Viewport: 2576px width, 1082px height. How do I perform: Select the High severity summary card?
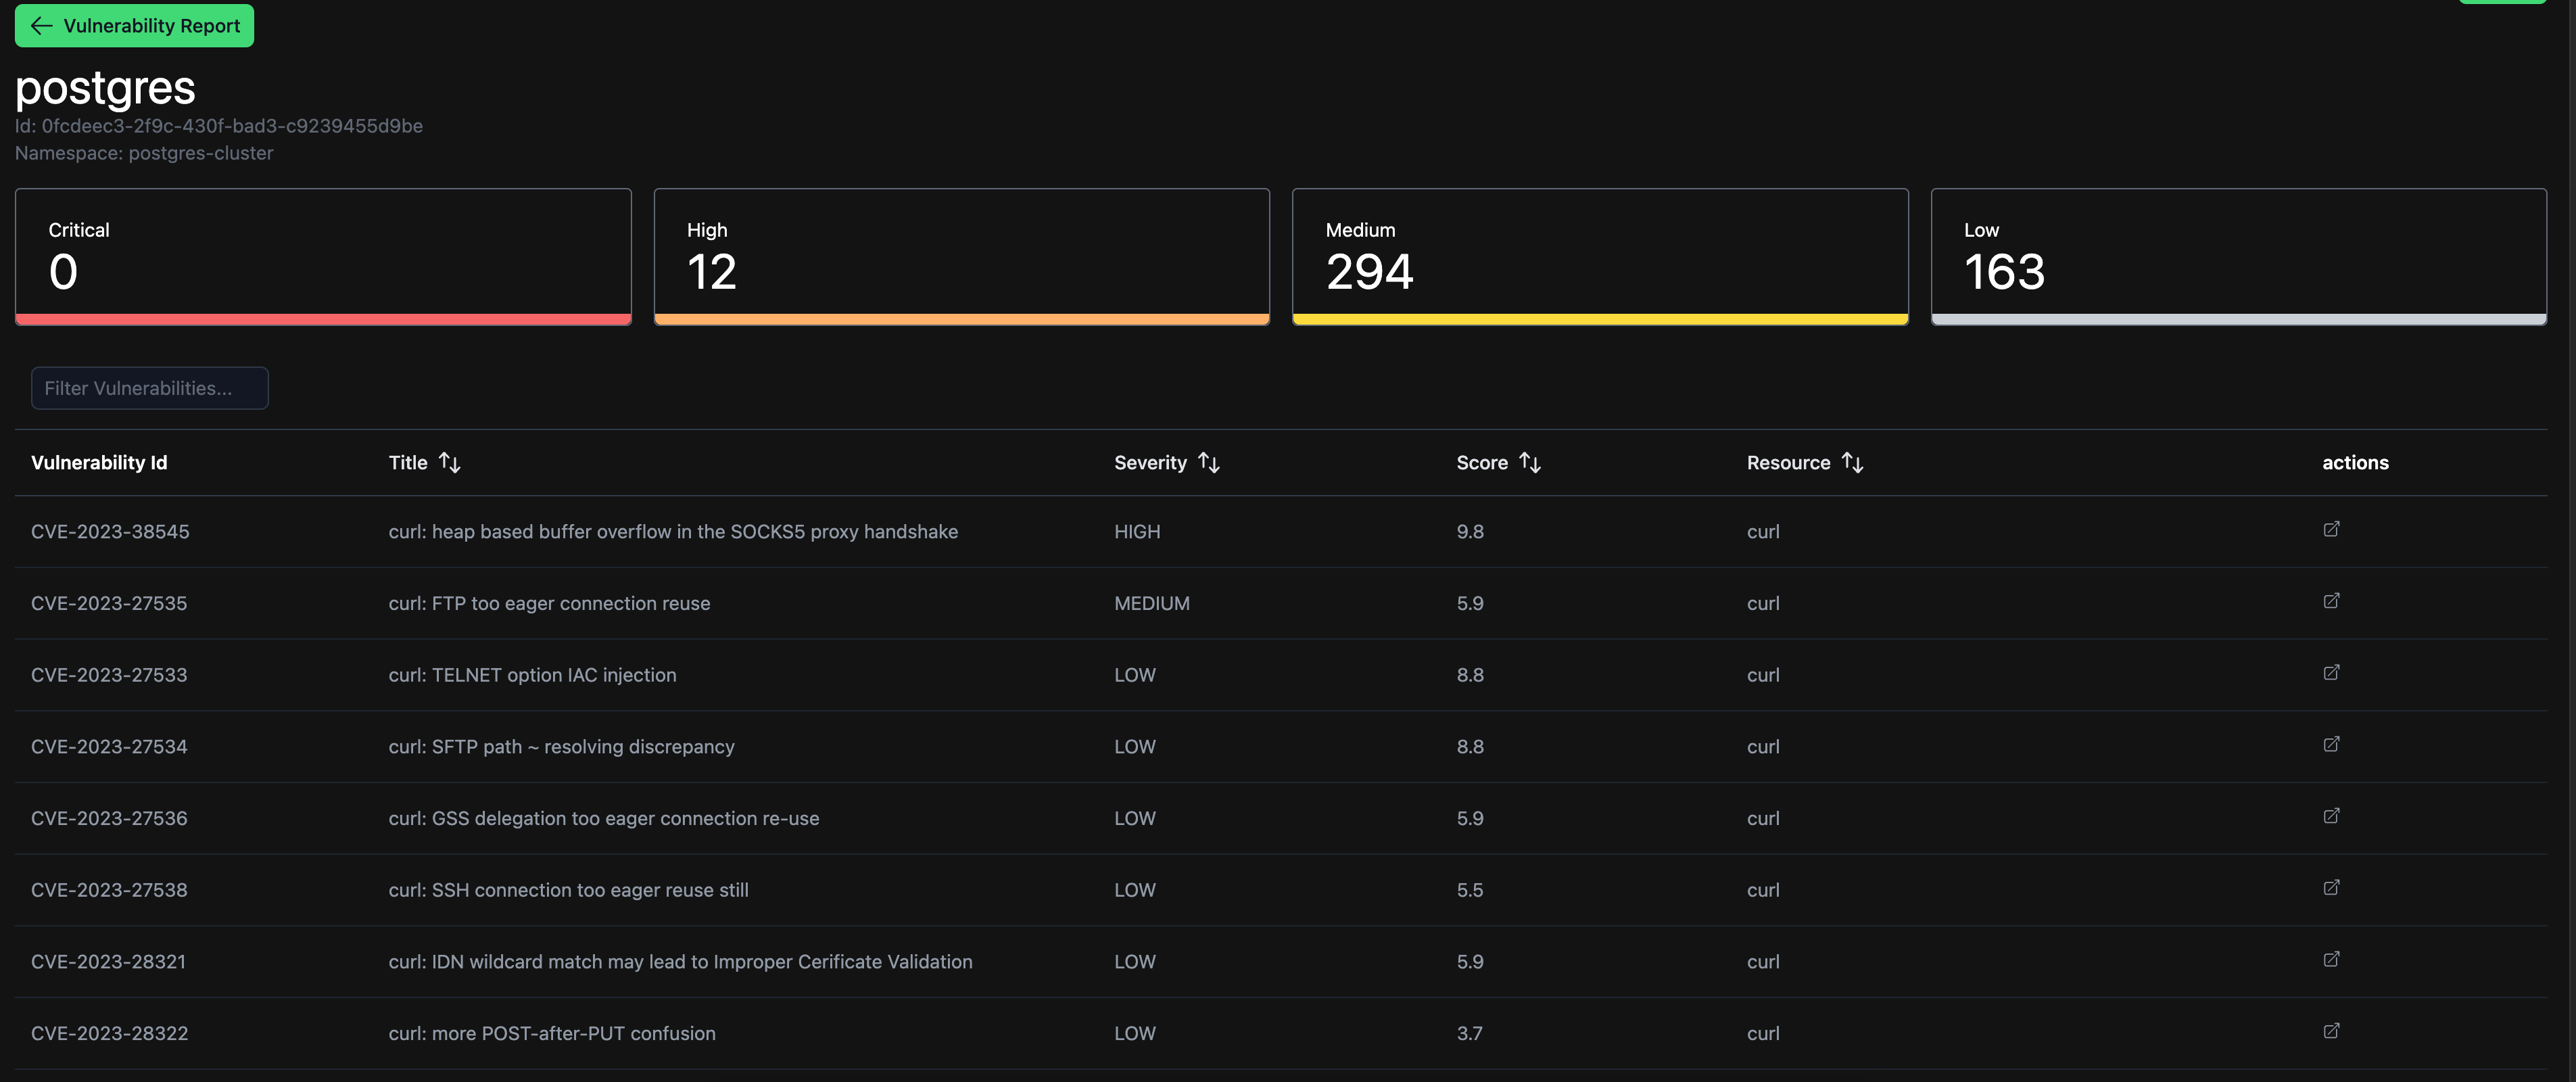(961, 256)
